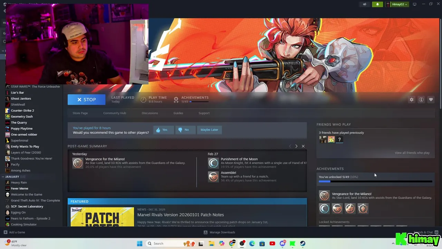Open the Support tab
The image size is (442, 249).
point(204,113)
